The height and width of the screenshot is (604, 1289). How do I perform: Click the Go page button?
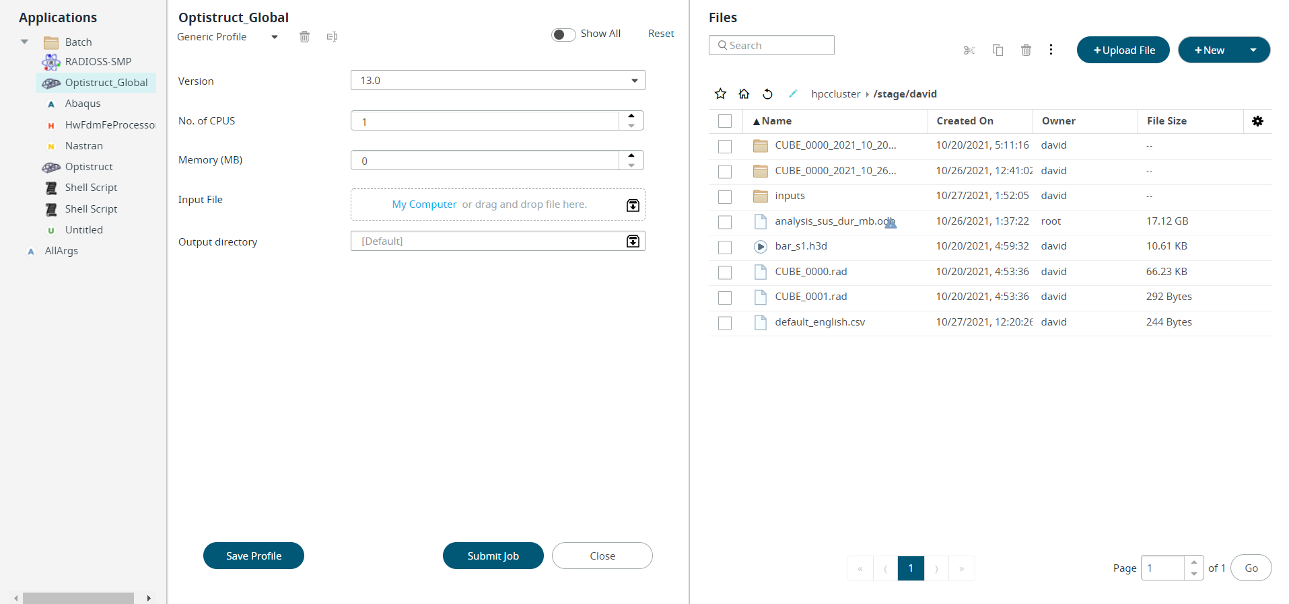coord(1251,568)
